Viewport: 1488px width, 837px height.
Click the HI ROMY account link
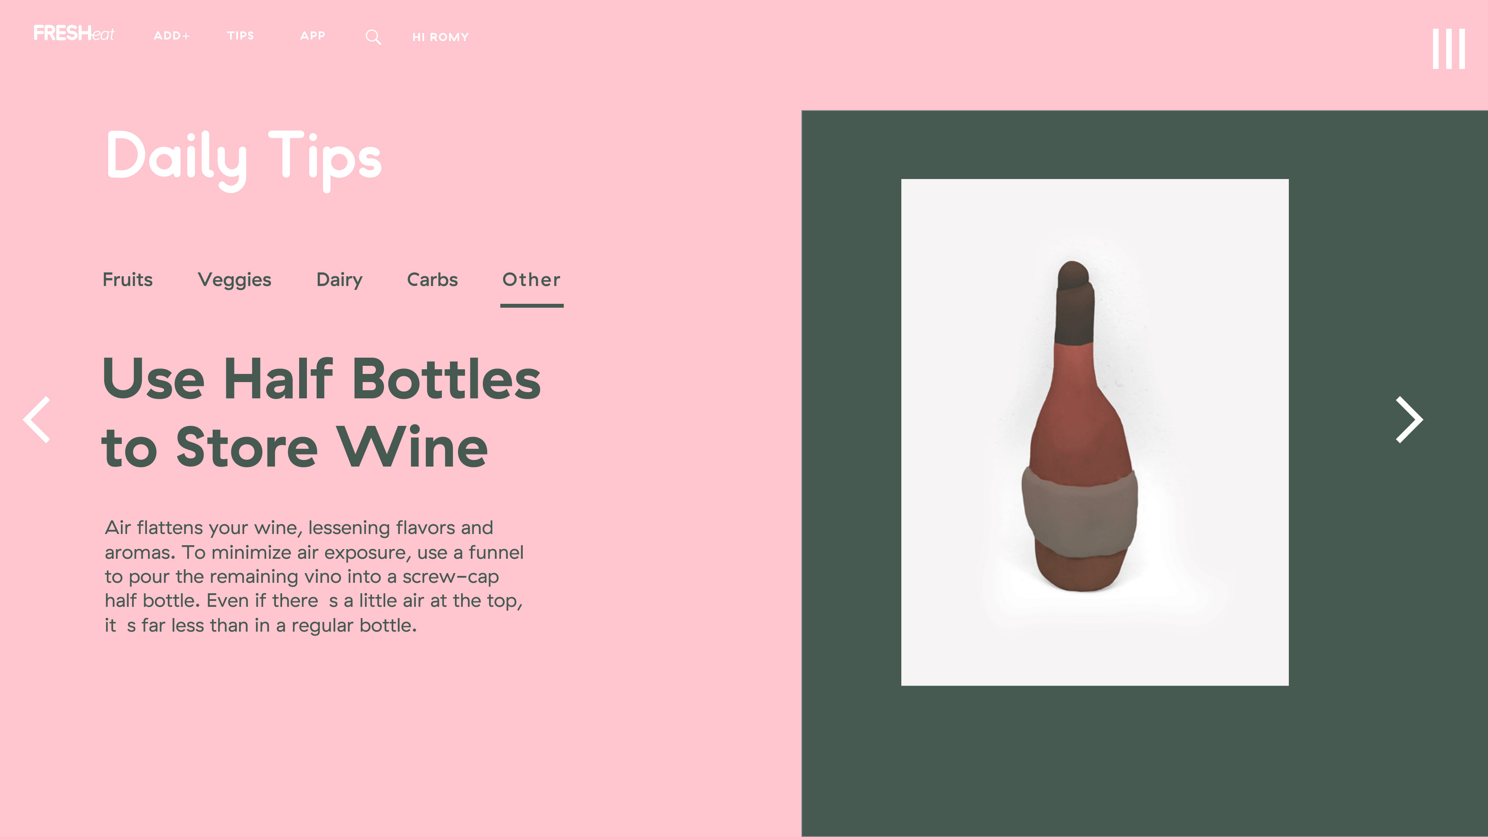click(x=440, y=37)
